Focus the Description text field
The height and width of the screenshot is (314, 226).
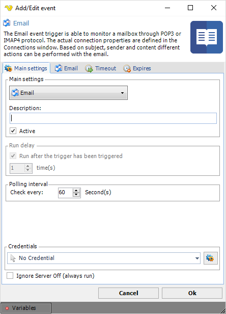pyautogui.click(x=113, y=118)
